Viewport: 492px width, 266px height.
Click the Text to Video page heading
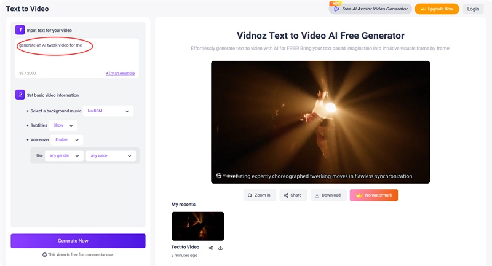point(27,9)
